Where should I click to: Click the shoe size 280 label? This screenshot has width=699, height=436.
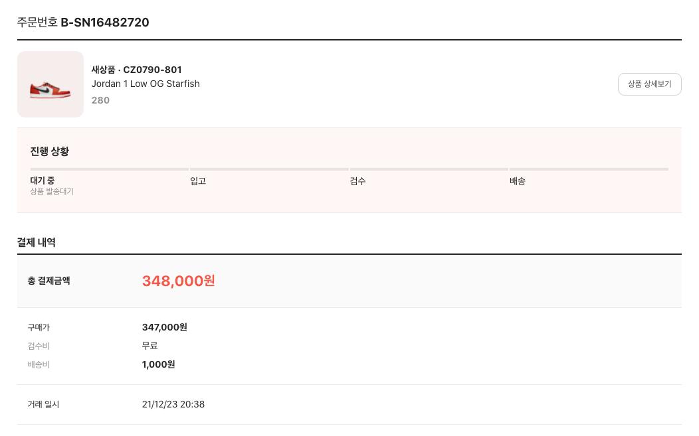click(100, 100)
